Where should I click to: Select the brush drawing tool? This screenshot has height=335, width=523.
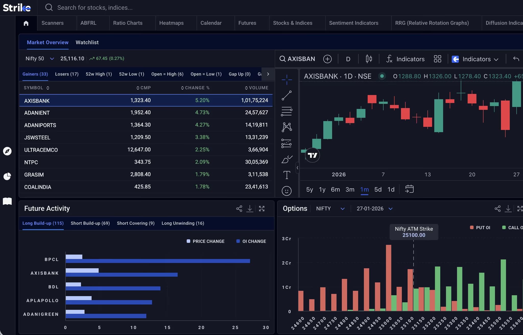287,159
